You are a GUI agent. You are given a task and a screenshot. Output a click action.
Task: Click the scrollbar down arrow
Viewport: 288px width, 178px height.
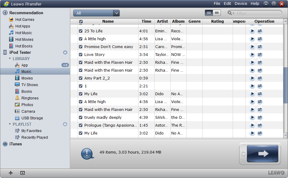(x=285, y=135)
